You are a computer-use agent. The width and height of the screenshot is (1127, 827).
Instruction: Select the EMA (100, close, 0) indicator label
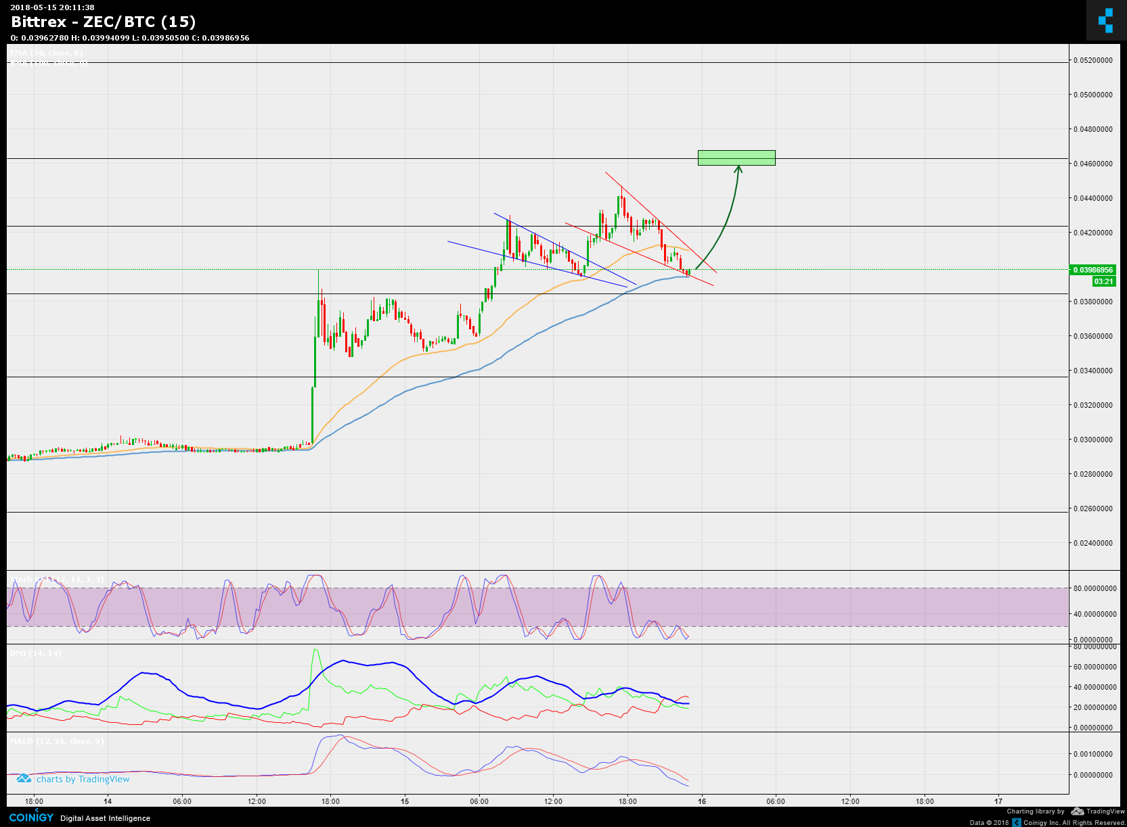click(x=48, y=63)
